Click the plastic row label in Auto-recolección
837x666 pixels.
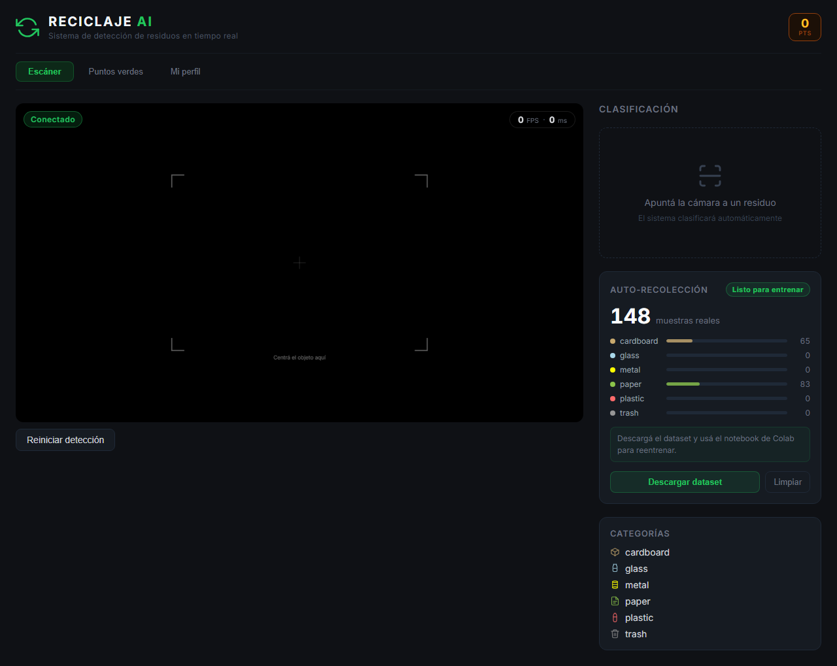coord(632,399)
